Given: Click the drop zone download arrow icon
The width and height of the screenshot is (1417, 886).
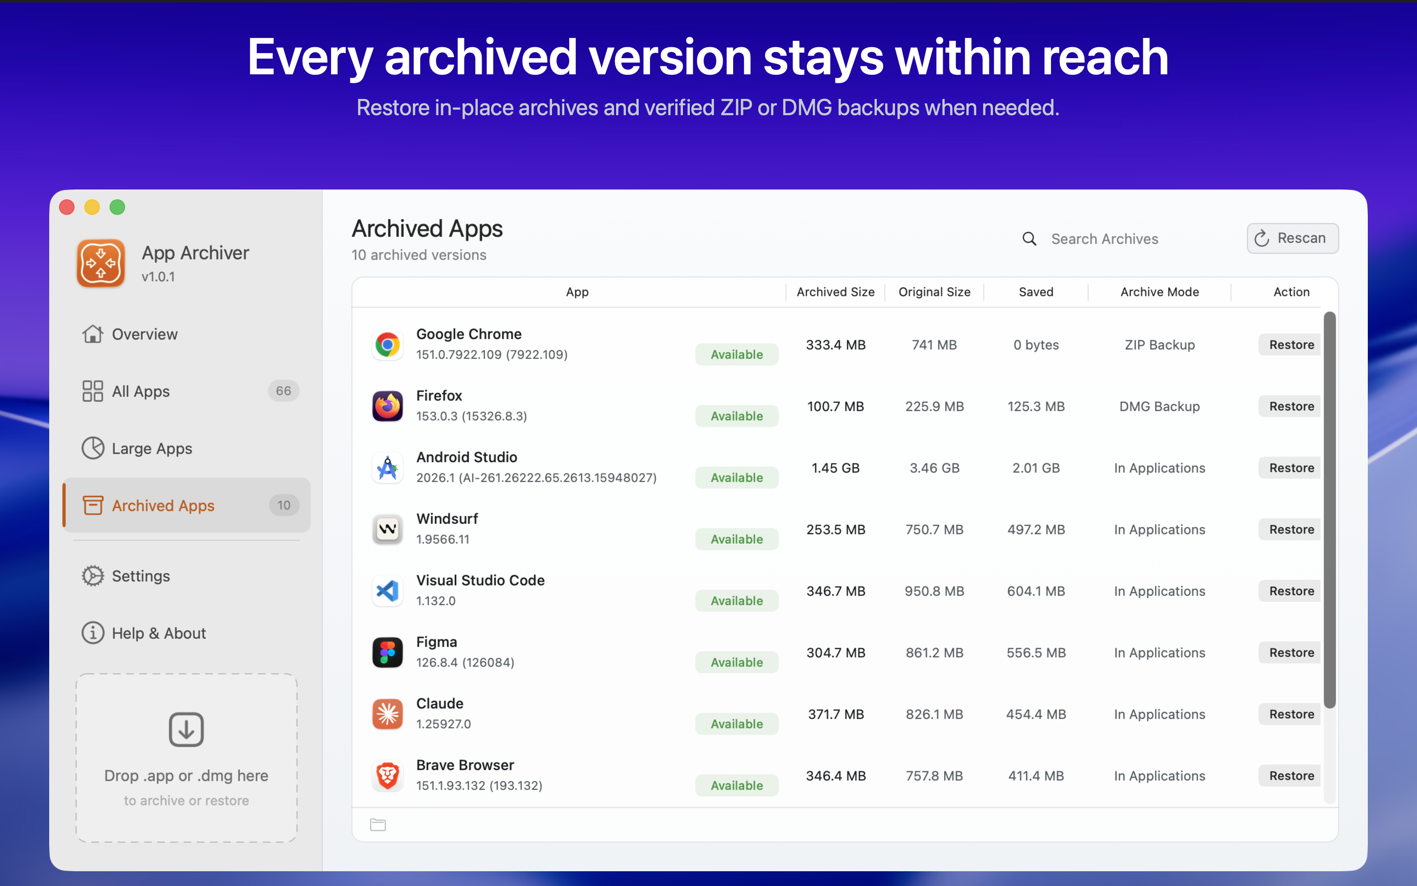Looking at the screenshot, I should pos(186,729).
